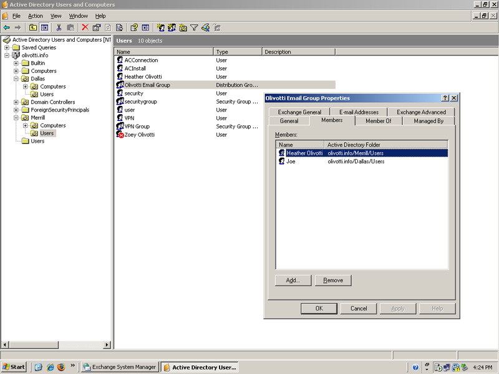Sort by the Type column header
The width and height of the screenshot is (499, 374).
tap(238, 52)
